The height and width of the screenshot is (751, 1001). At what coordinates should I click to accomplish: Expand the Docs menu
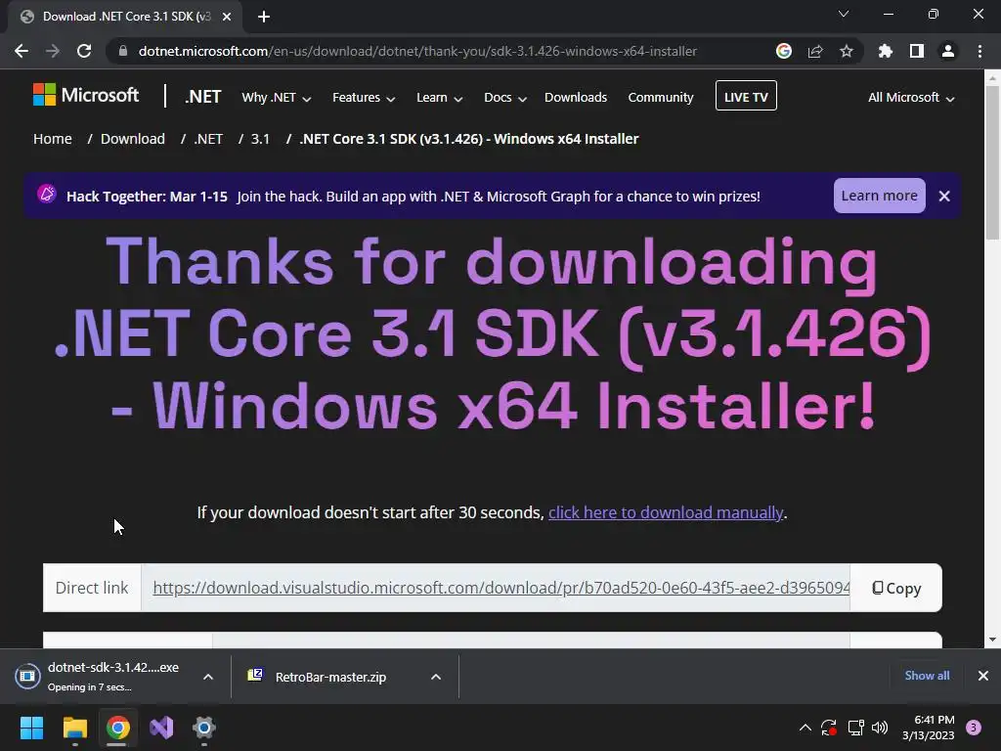click(x=505, y=98)
